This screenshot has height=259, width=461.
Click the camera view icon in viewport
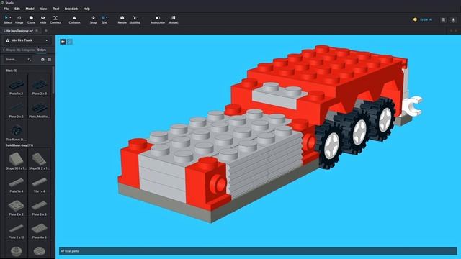(63, 42)
